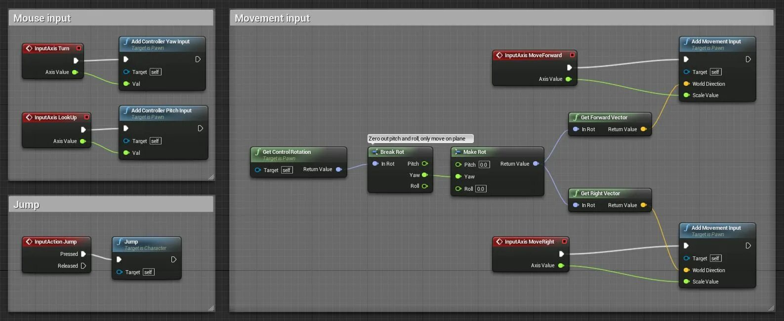Click the Axis Value pin on InputAxis Turn

coord(75,72)
